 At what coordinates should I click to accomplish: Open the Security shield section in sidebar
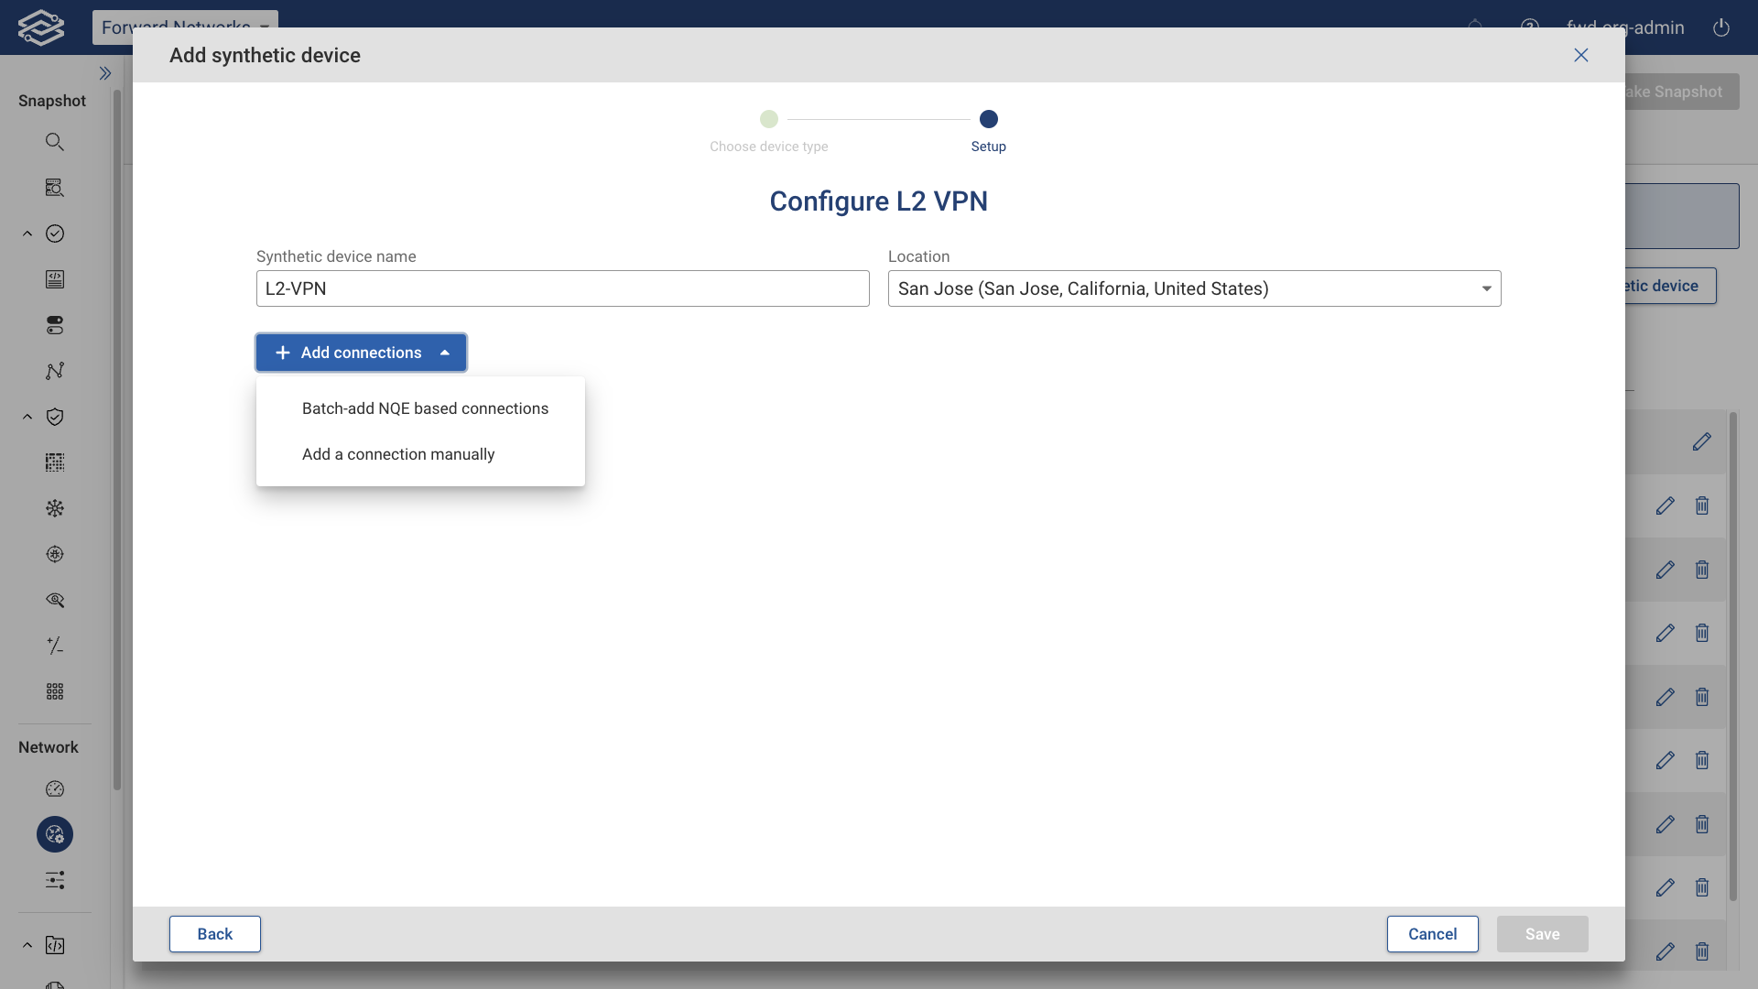pos(55,417)
